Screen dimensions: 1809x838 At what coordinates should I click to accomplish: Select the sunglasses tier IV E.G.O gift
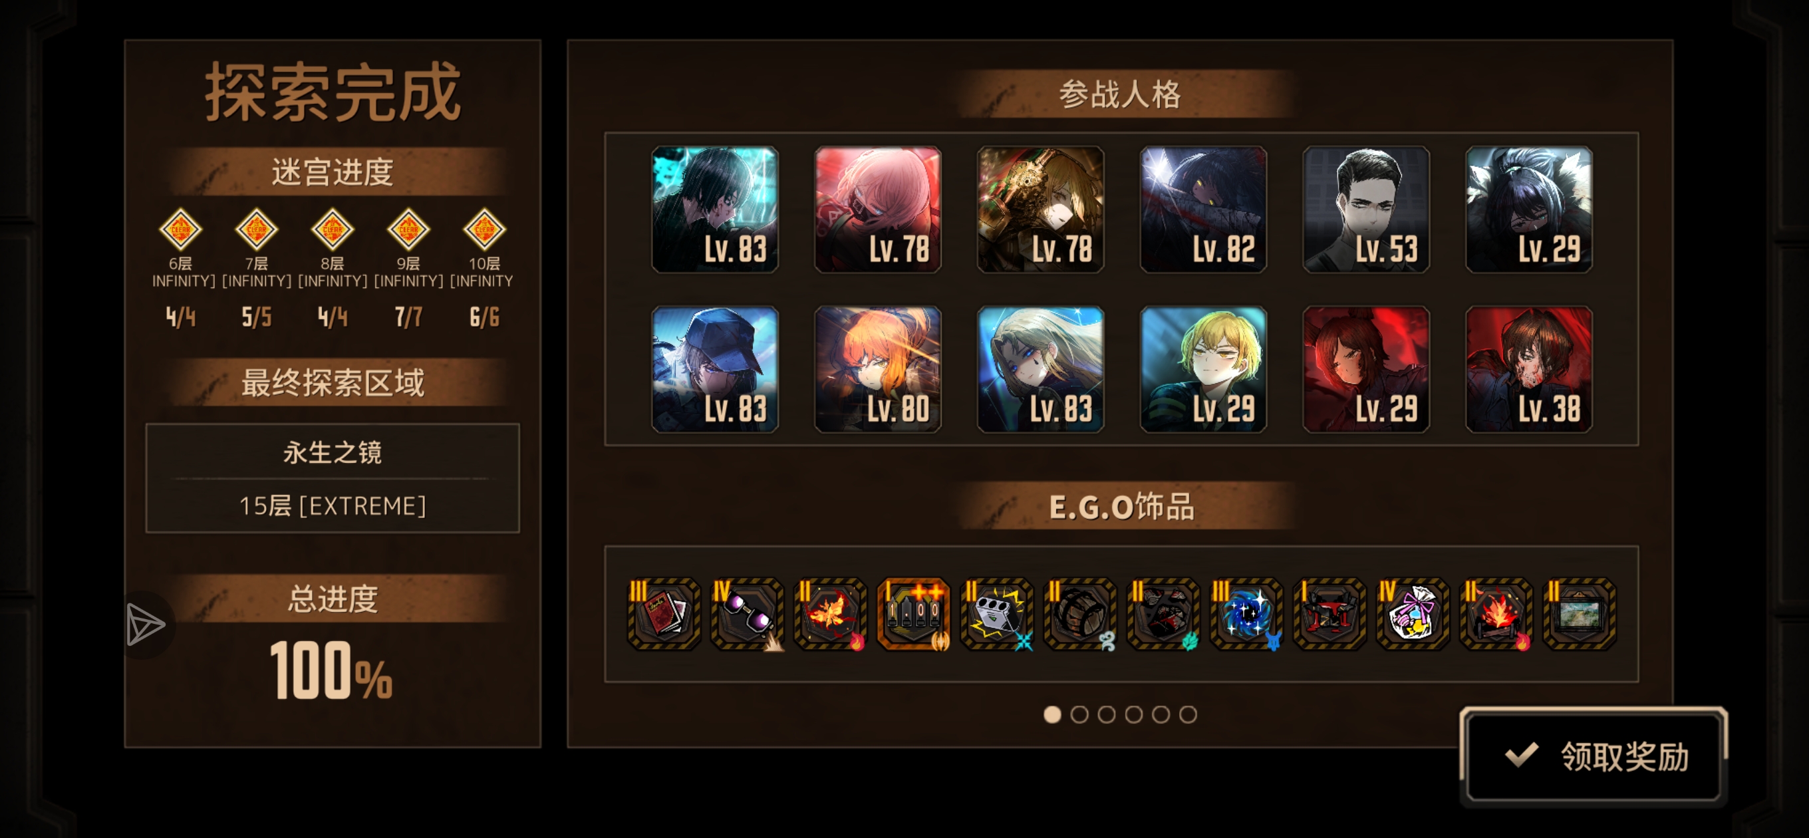click(746, 614)
